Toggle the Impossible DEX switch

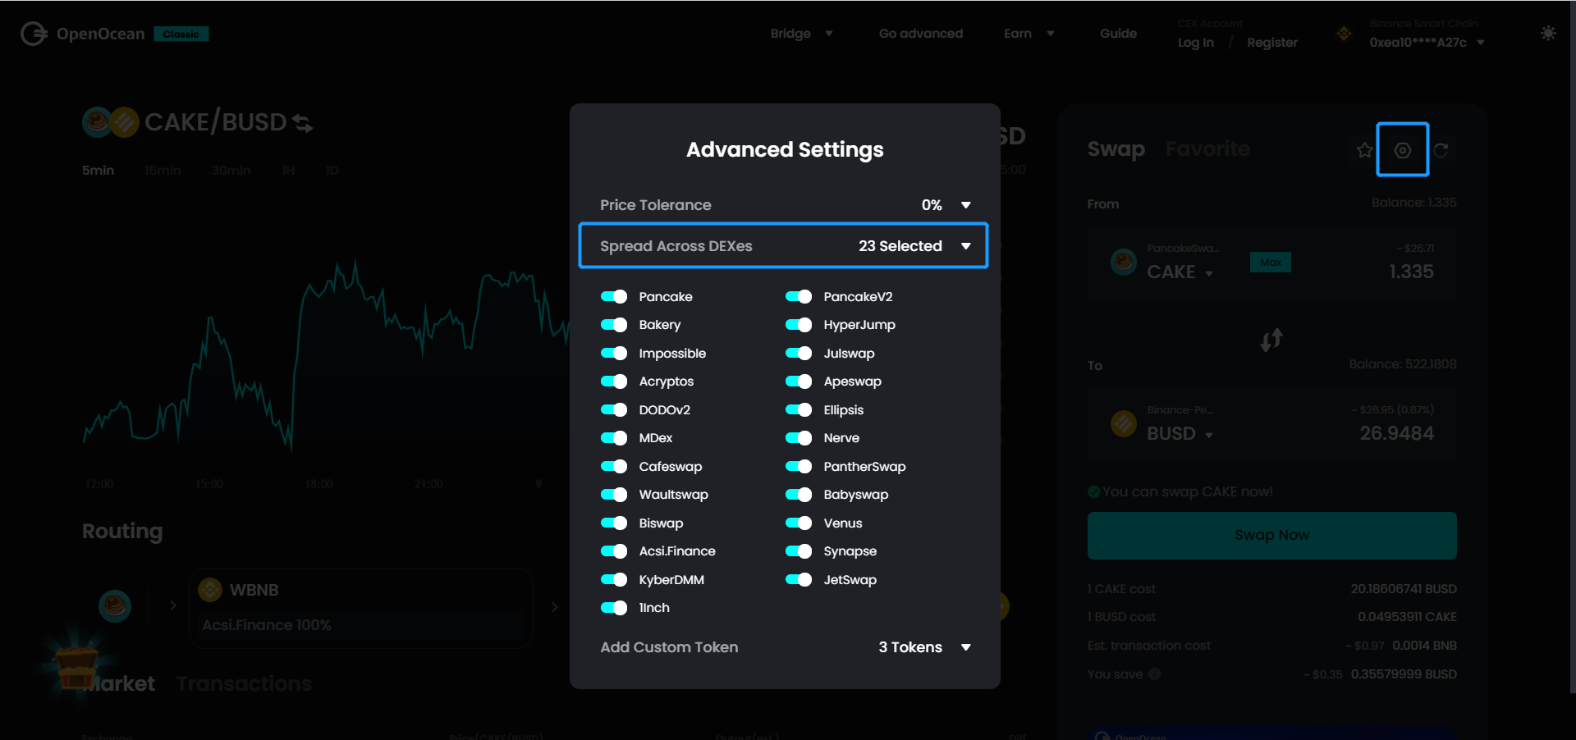[614, 354]
